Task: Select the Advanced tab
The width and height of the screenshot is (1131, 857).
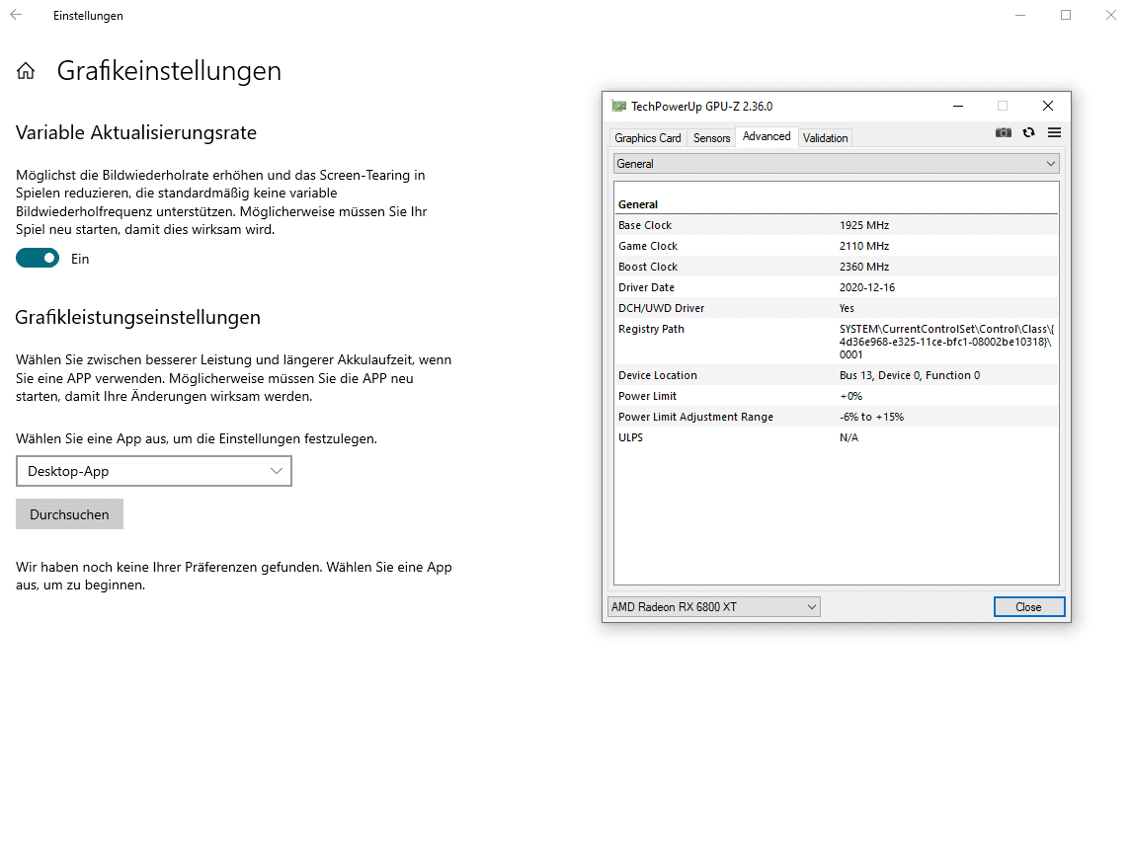Action: (767, 136)
